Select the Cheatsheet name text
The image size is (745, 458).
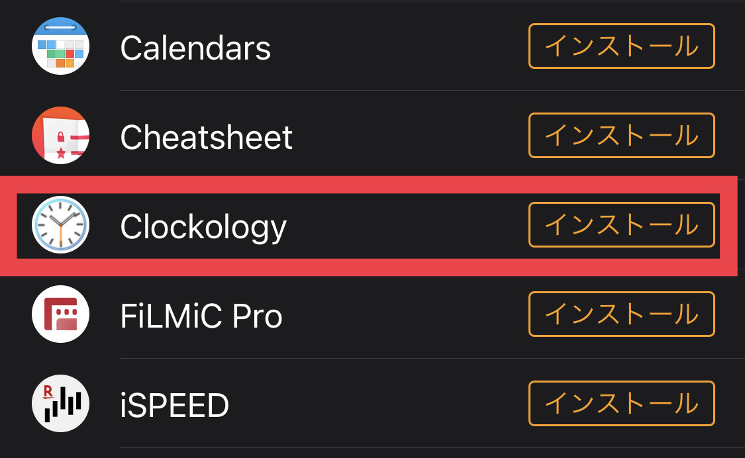206,137
